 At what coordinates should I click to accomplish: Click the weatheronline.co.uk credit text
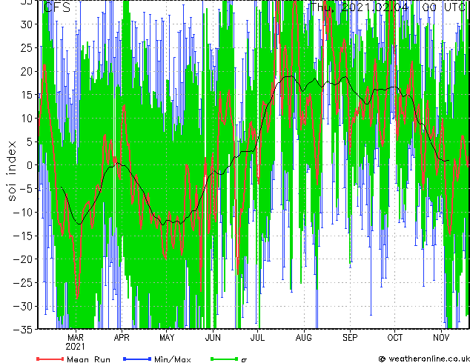point(429,359)
